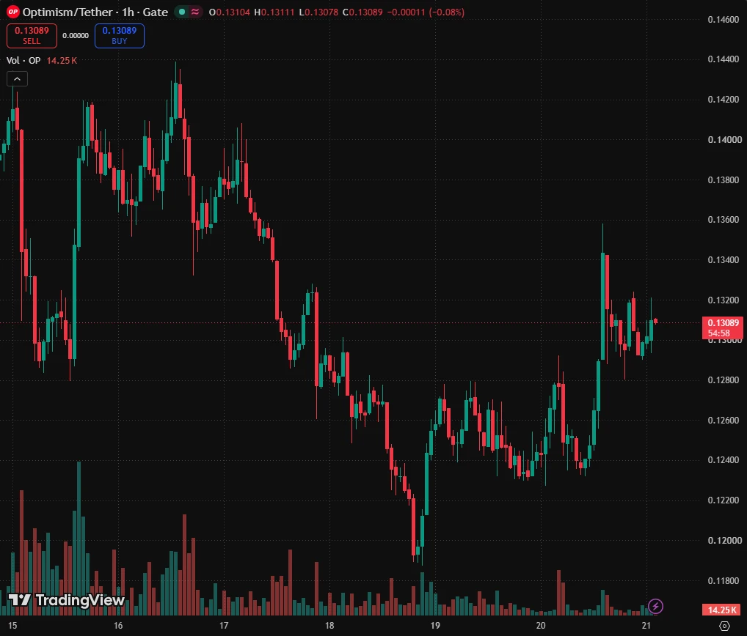Click date 19 on the time axis
This screenshot has width=747, height=636.
pyautogui.click(x=435, y=626)
